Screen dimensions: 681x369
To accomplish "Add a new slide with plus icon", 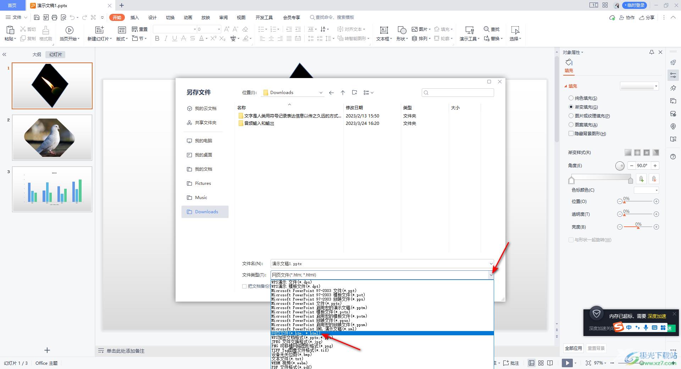I will click(47, 350).
